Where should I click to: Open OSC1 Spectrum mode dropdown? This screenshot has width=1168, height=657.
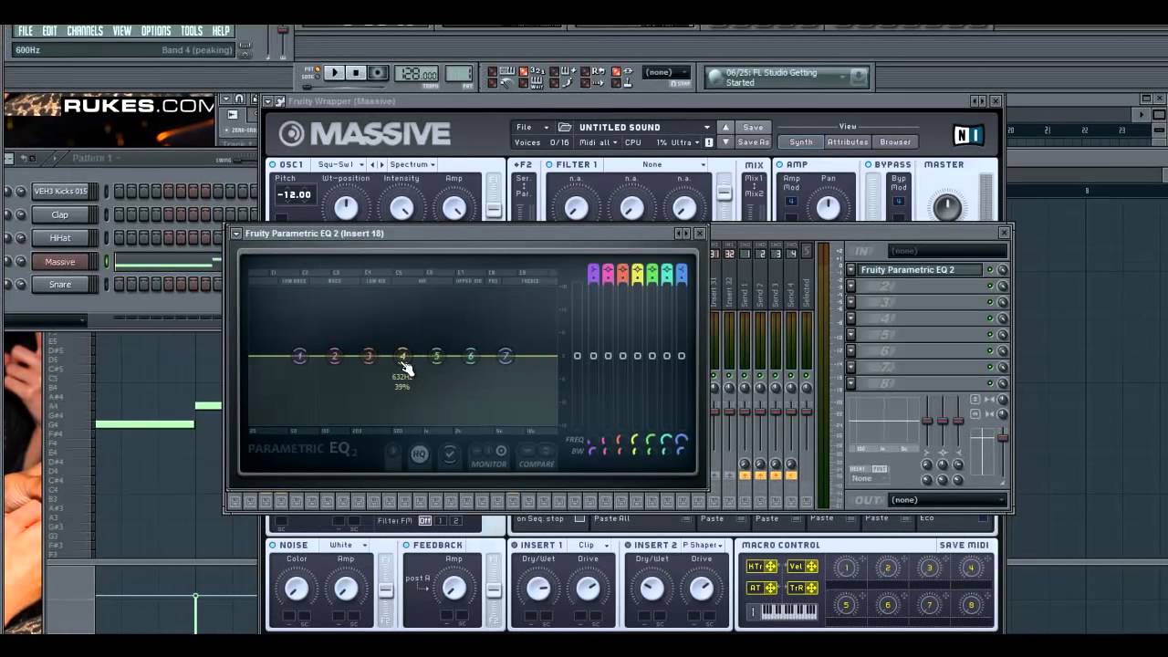click(412, 165)
